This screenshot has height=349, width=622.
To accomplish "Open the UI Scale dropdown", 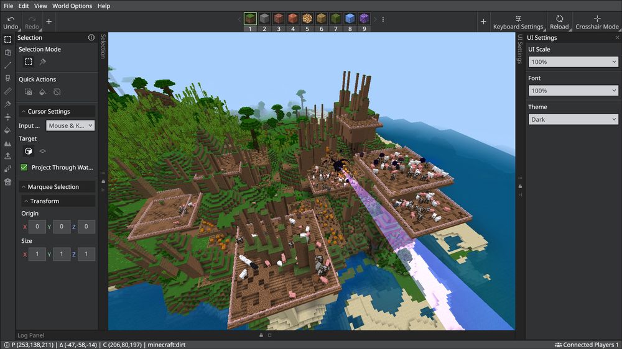I will coord(573,62).
